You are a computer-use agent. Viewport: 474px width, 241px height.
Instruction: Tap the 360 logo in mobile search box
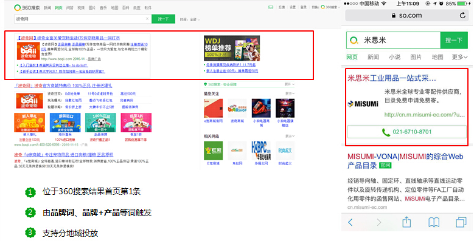click(x=354, y=40)
